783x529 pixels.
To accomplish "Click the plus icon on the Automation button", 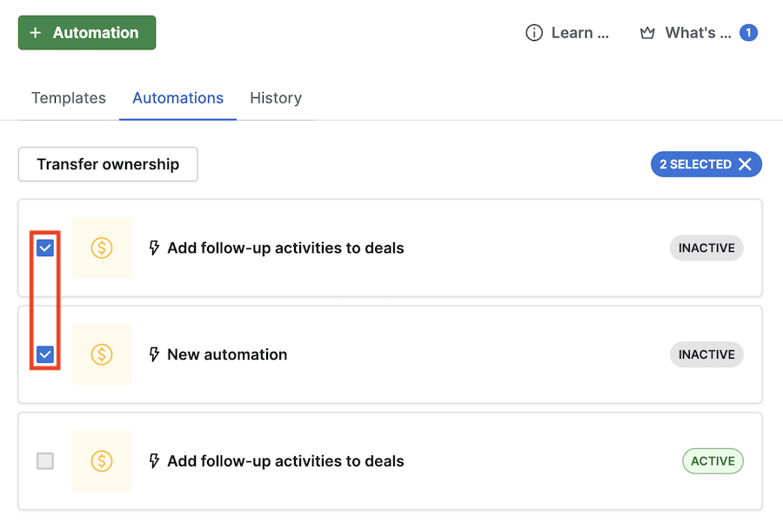I will pyautogui.click(x=36, y=33).
